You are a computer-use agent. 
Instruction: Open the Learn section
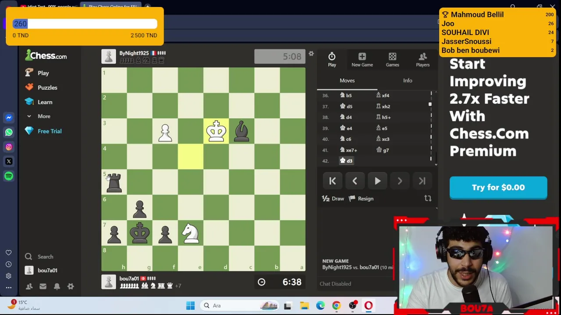coord(39,102)
